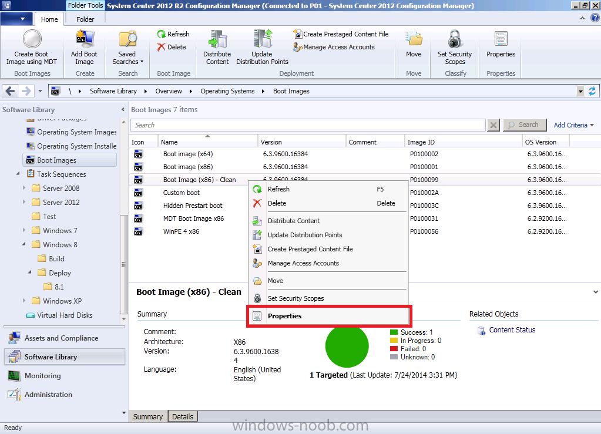Viewport: 601px width, 434px height.
Task: Click Update Distribution Points ribbon icon
Action: click(263, 39)
